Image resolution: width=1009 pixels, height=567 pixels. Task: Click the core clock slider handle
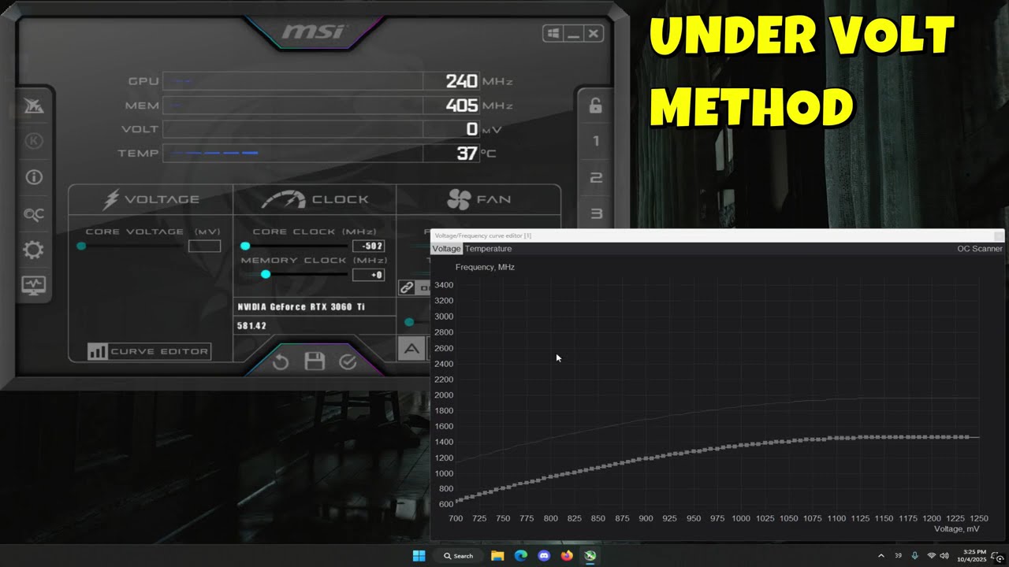pyautogui.click(x=245, y=246)
